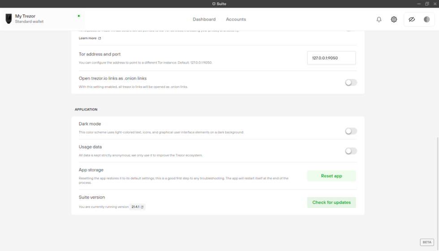Focus the Tor address and port field
Viewport: 439px width, 251px height.
click(331, 58)
